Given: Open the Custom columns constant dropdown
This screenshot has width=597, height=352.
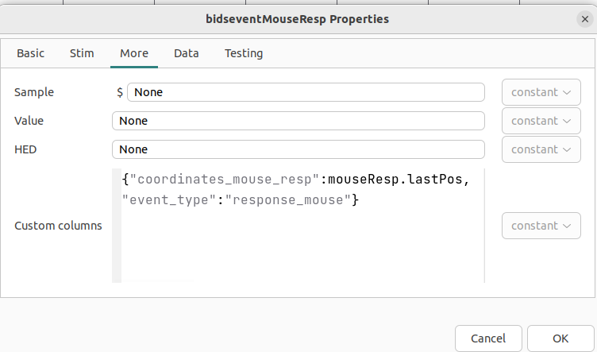Looking at the screenshot, I should (x=541, y=226).
